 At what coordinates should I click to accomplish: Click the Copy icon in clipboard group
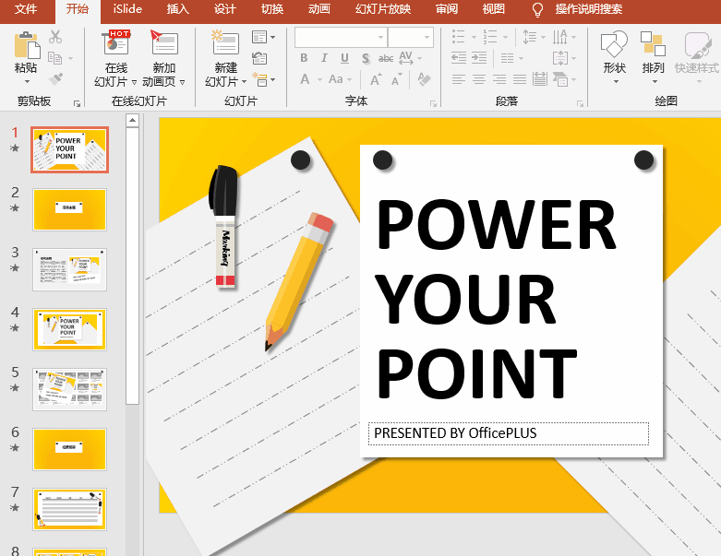[x=54, y=58]
